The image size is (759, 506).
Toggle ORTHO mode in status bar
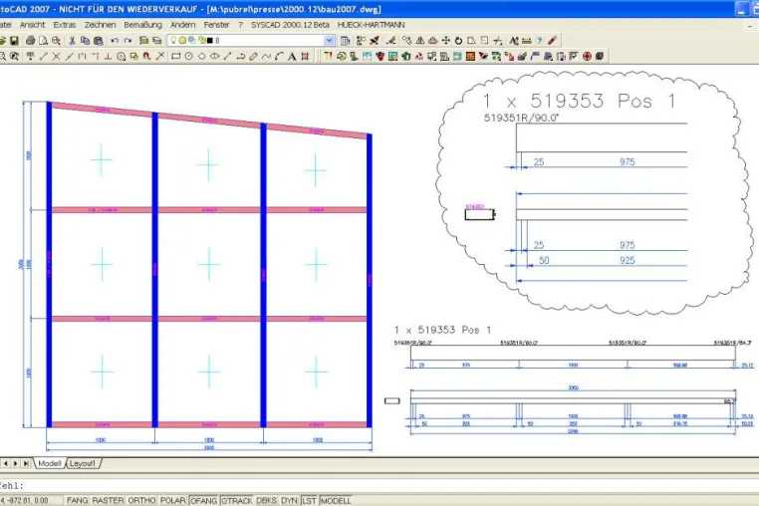tap(141, 500)
